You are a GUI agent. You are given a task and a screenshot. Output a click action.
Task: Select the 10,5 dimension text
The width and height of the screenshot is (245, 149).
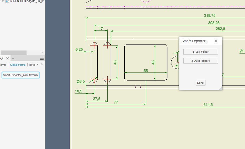click(79, 91)
